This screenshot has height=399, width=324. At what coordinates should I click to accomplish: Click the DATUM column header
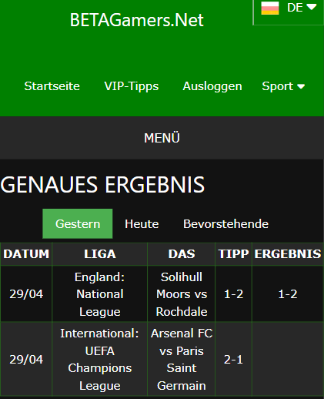coord(26,254)
